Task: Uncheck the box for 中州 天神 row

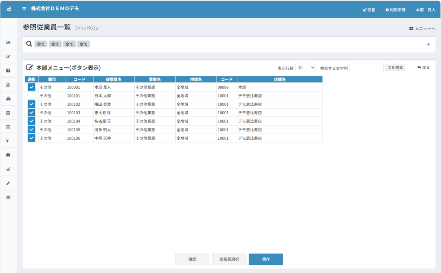Action: tap(32, 138)
